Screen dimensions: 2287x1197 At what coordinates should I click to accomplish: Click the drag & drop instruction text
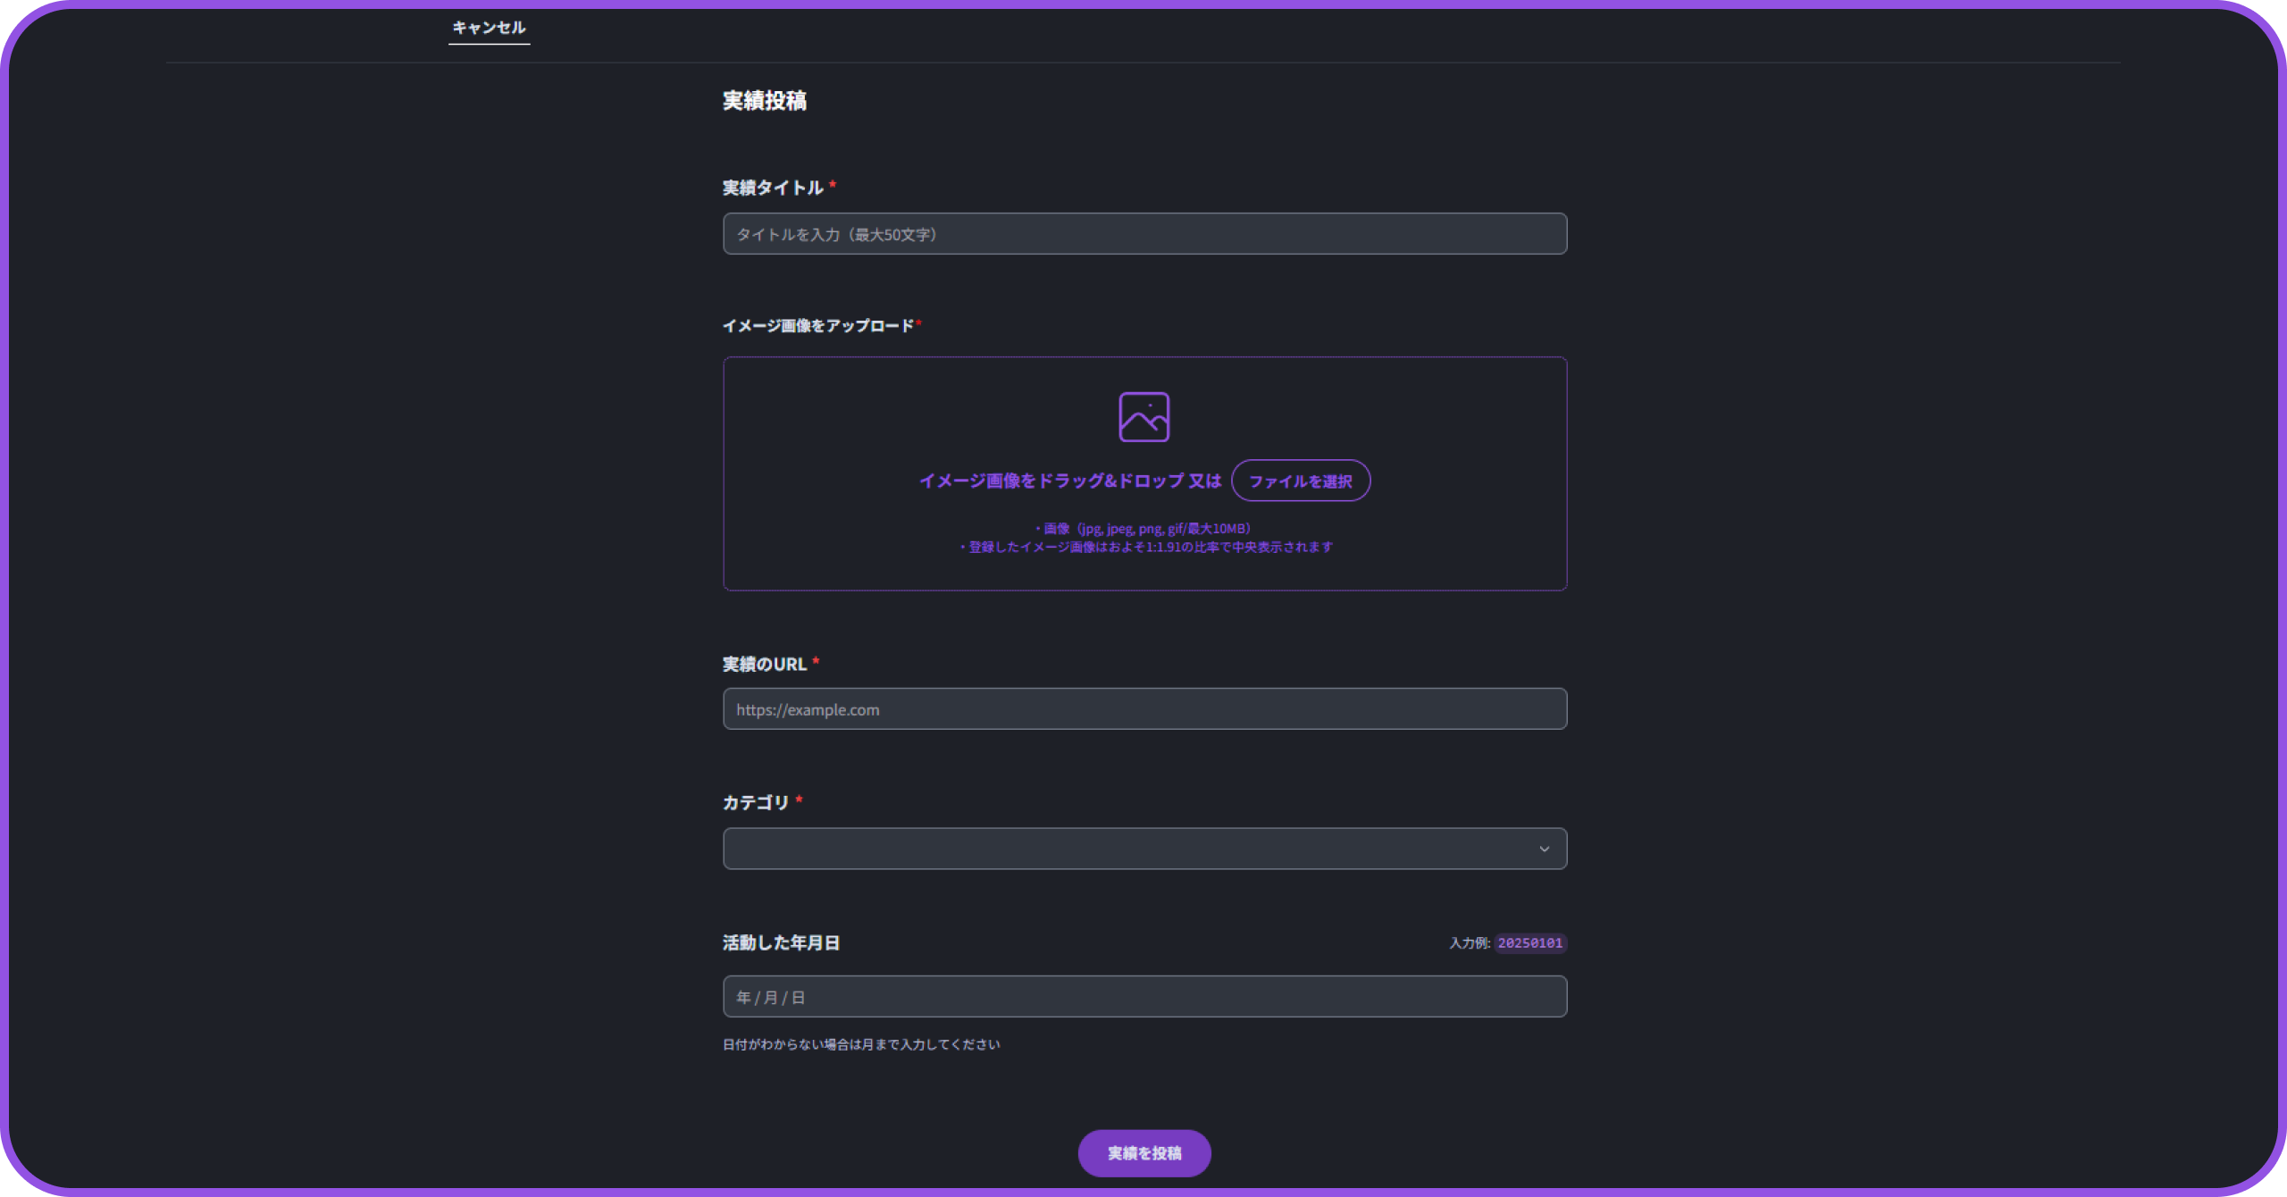[1069, 481]
